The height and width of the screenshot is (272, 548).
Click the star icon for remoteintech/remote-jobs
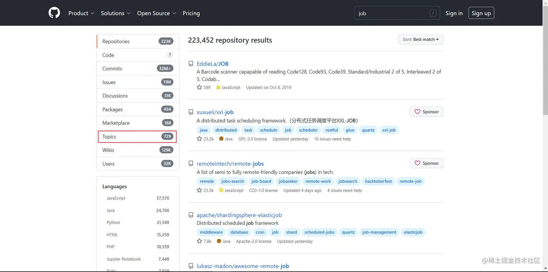coord(199,190)
